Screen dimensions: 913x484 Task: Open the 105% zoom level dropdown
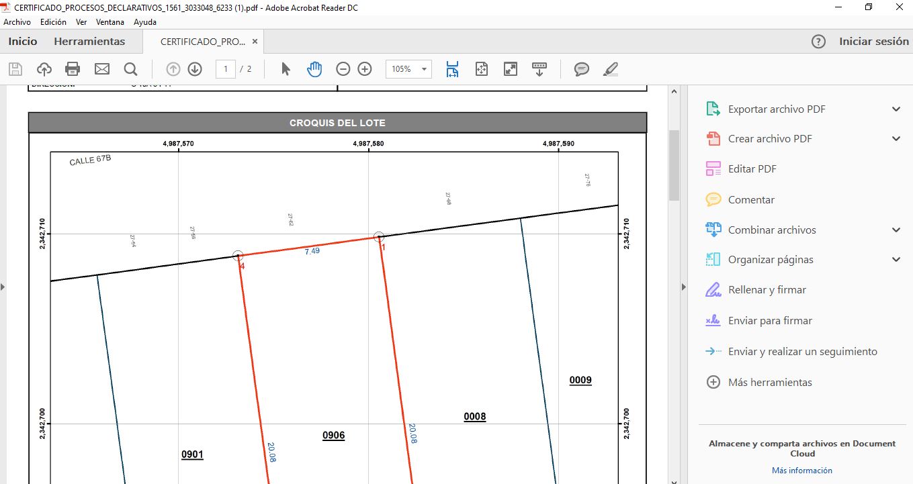424,69
